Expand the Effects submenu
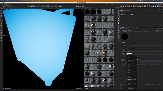The image size is (163, 91). click(x=131, y=79)
